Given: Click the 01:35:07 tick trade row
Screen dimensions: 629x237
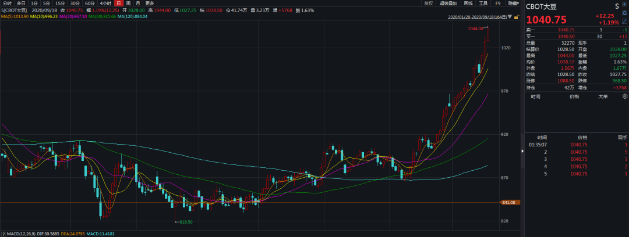Looking at the screenshot, I should coord(577,145).
